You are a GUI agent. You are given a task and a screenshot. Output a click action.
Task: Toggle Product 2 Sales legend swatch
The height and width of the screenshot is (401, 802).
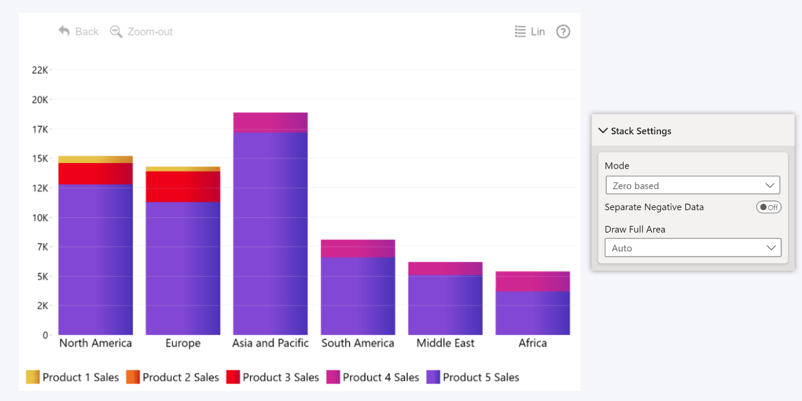[133, 378]
